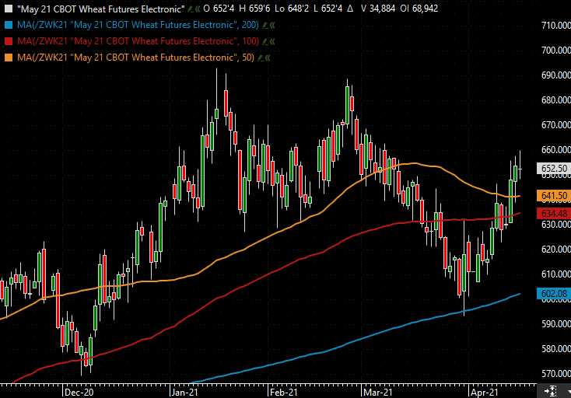
Task: Click the white price series color swatch
Action: coord(9,9)
